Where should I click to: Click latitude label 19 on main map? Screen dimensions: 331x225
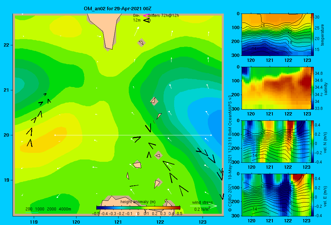(7, 180)
